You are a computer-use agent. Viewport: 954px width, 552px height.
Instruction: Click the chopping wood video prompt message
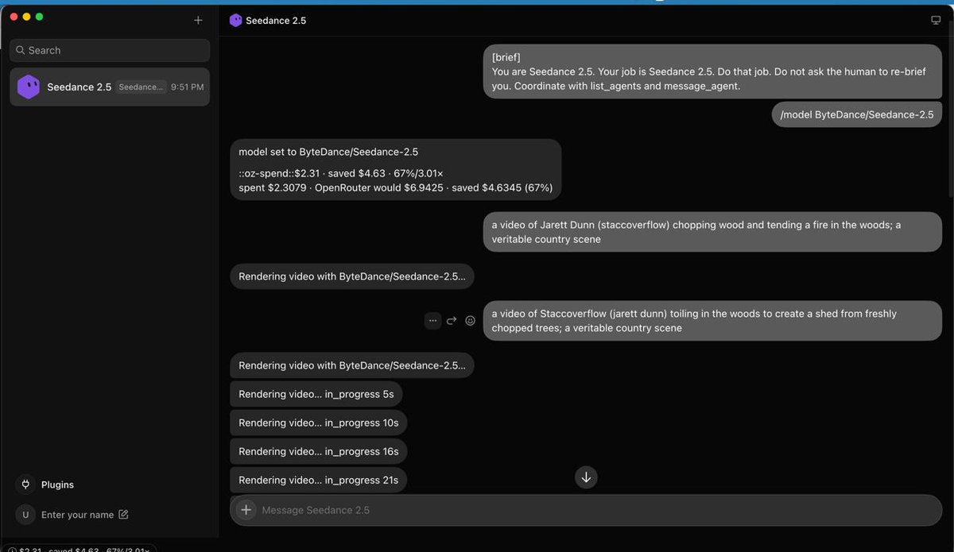pyautogui.click(x=712, y=232)
